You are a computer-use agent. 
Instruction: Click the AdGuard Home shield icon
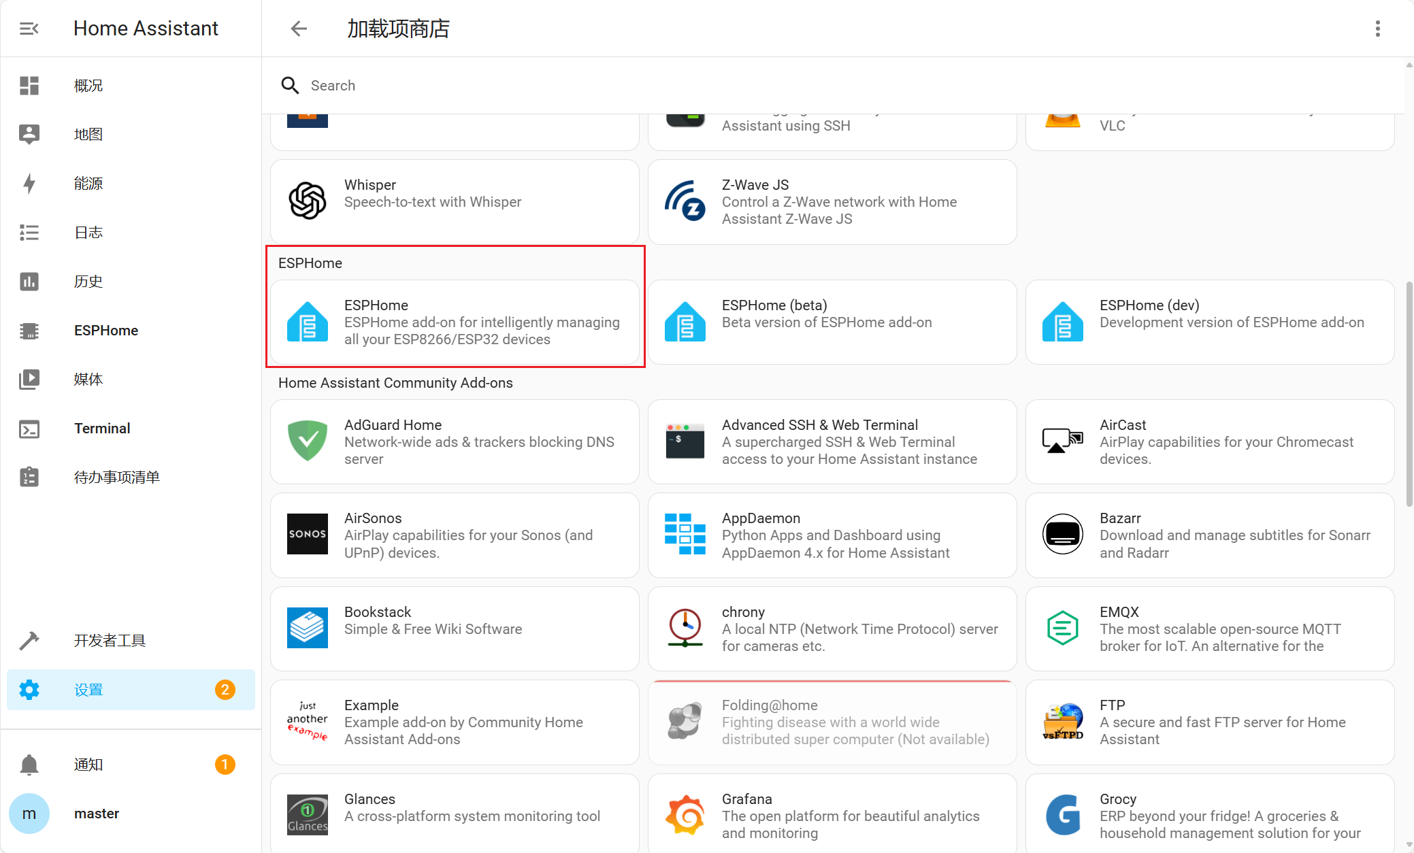tap(308, 441)
